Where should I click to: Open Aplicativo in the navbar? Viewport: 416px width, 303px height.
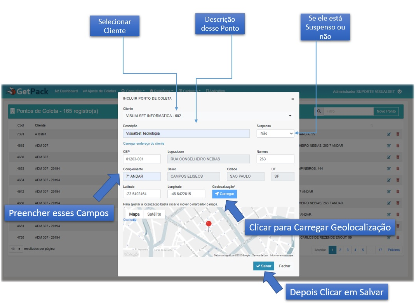[x=216, y=91]
